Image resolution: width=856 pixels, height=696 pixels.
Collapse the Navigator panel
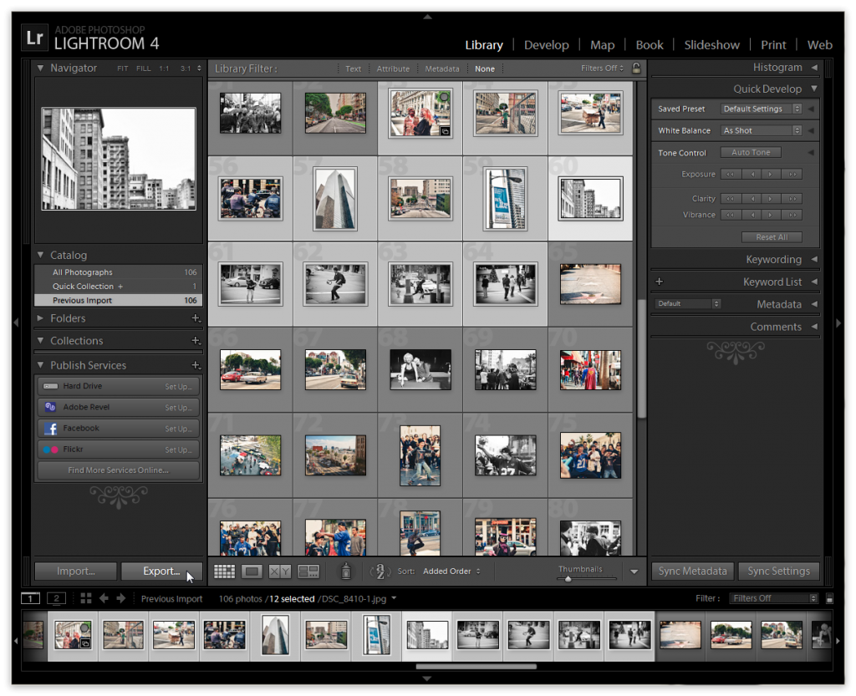pos(40,69)
